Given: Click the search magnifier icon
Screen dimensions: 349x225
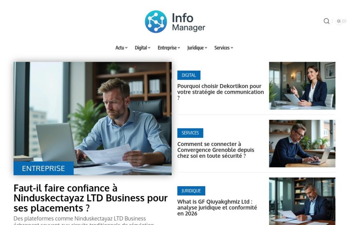Looking at the screenshot, I should tap(326, 21).
